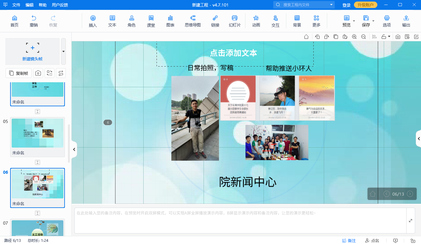The height and width of the screenshot is (244, 421).
Task: Toggle the 备注 notes panel
Action: coord(349,241)
